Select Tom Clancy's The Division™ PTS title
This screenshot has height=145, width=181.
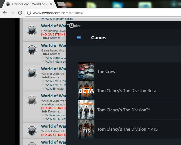coord(128,129)
